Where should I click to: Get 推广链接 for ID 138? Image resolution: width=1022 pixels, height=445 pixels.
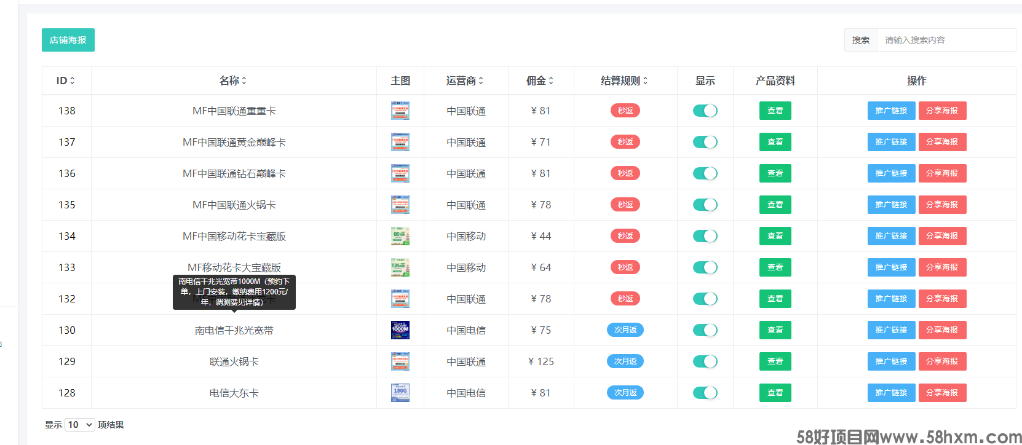892,111
